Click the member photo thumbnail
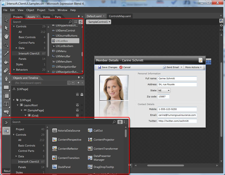Viewport: 225px width, 175px height. [114, 87]
